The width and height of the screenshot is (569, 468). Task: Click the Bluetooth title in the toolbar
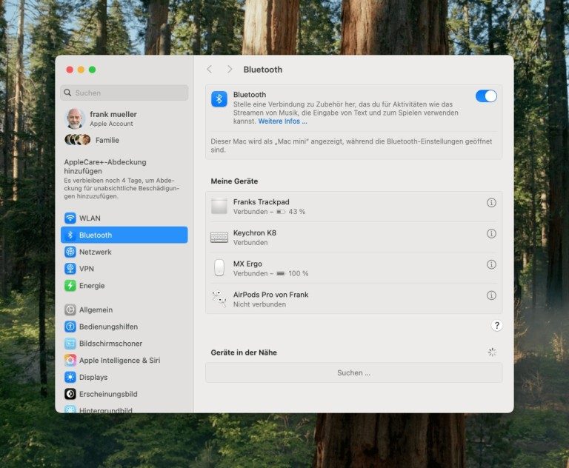click(x=263, y=70)
